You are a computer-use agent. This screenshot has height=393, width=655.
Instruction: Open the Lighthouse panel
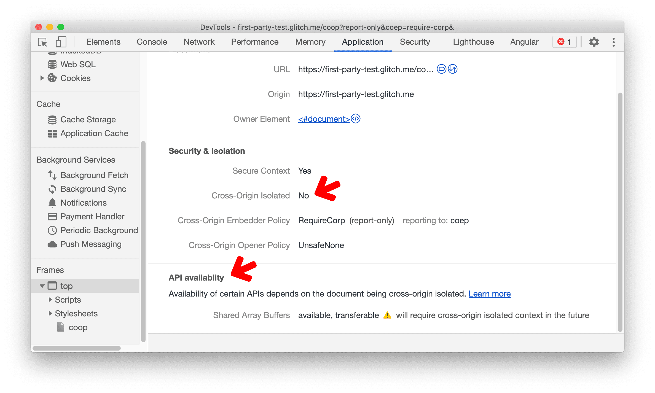(472, 42)
